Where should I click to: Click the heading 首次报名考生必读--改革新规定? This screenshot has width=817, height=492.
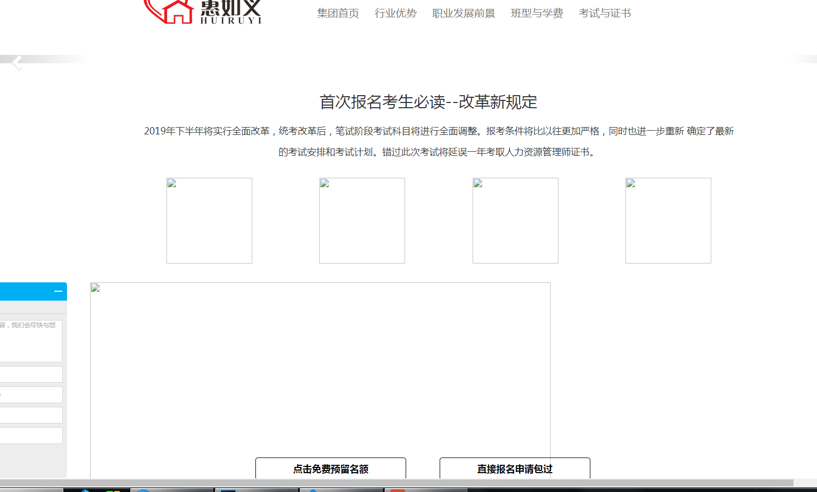tap(428, 102)
